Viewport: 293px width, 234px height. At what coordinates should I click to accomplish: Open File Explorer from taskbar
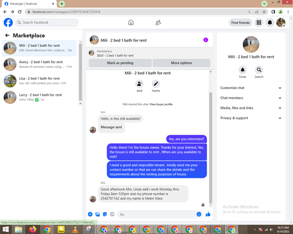coord(19,229)
